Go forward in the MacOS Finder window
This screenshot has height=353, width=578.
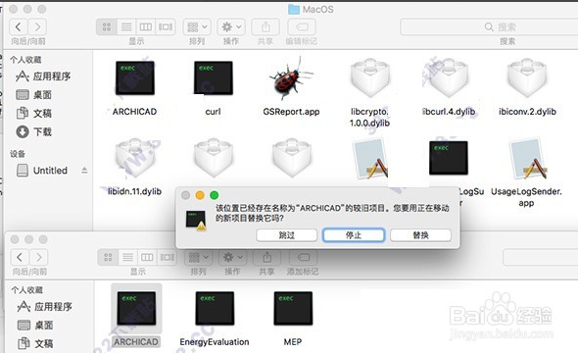(x=37, y=26)
